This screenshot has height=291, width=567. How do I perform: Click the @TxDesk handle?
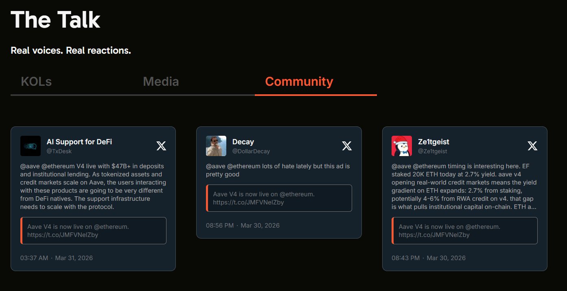(59, 151)
